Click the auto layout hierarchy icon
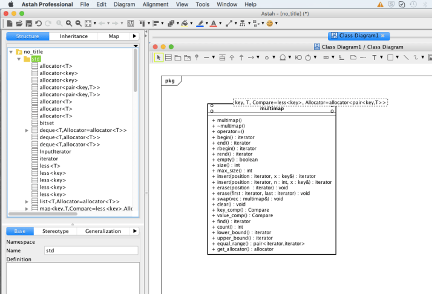The width and height of the screenshot is (432, 294). tap(243, 24)
